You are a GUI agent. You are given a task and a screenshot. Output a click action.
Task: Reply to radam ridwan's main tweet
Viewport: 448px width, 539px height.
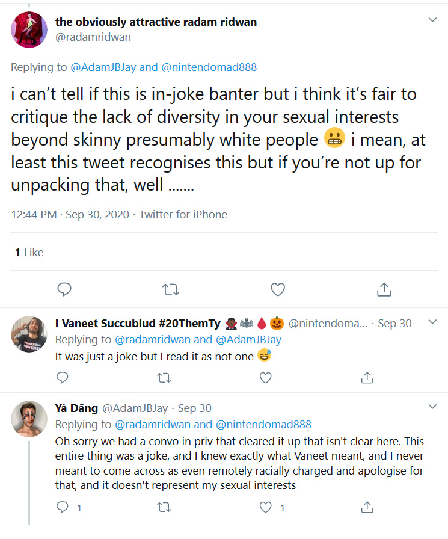click(64, 289)
